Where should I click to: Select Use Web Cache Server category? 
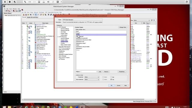[x=64, y=46]
